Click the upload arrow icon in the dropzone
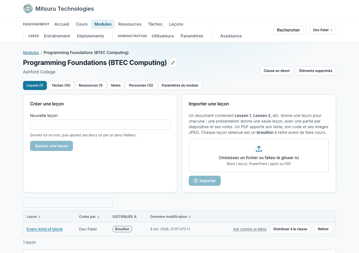The width and height of the screenshot is (359, 253). tap(259, 149)
